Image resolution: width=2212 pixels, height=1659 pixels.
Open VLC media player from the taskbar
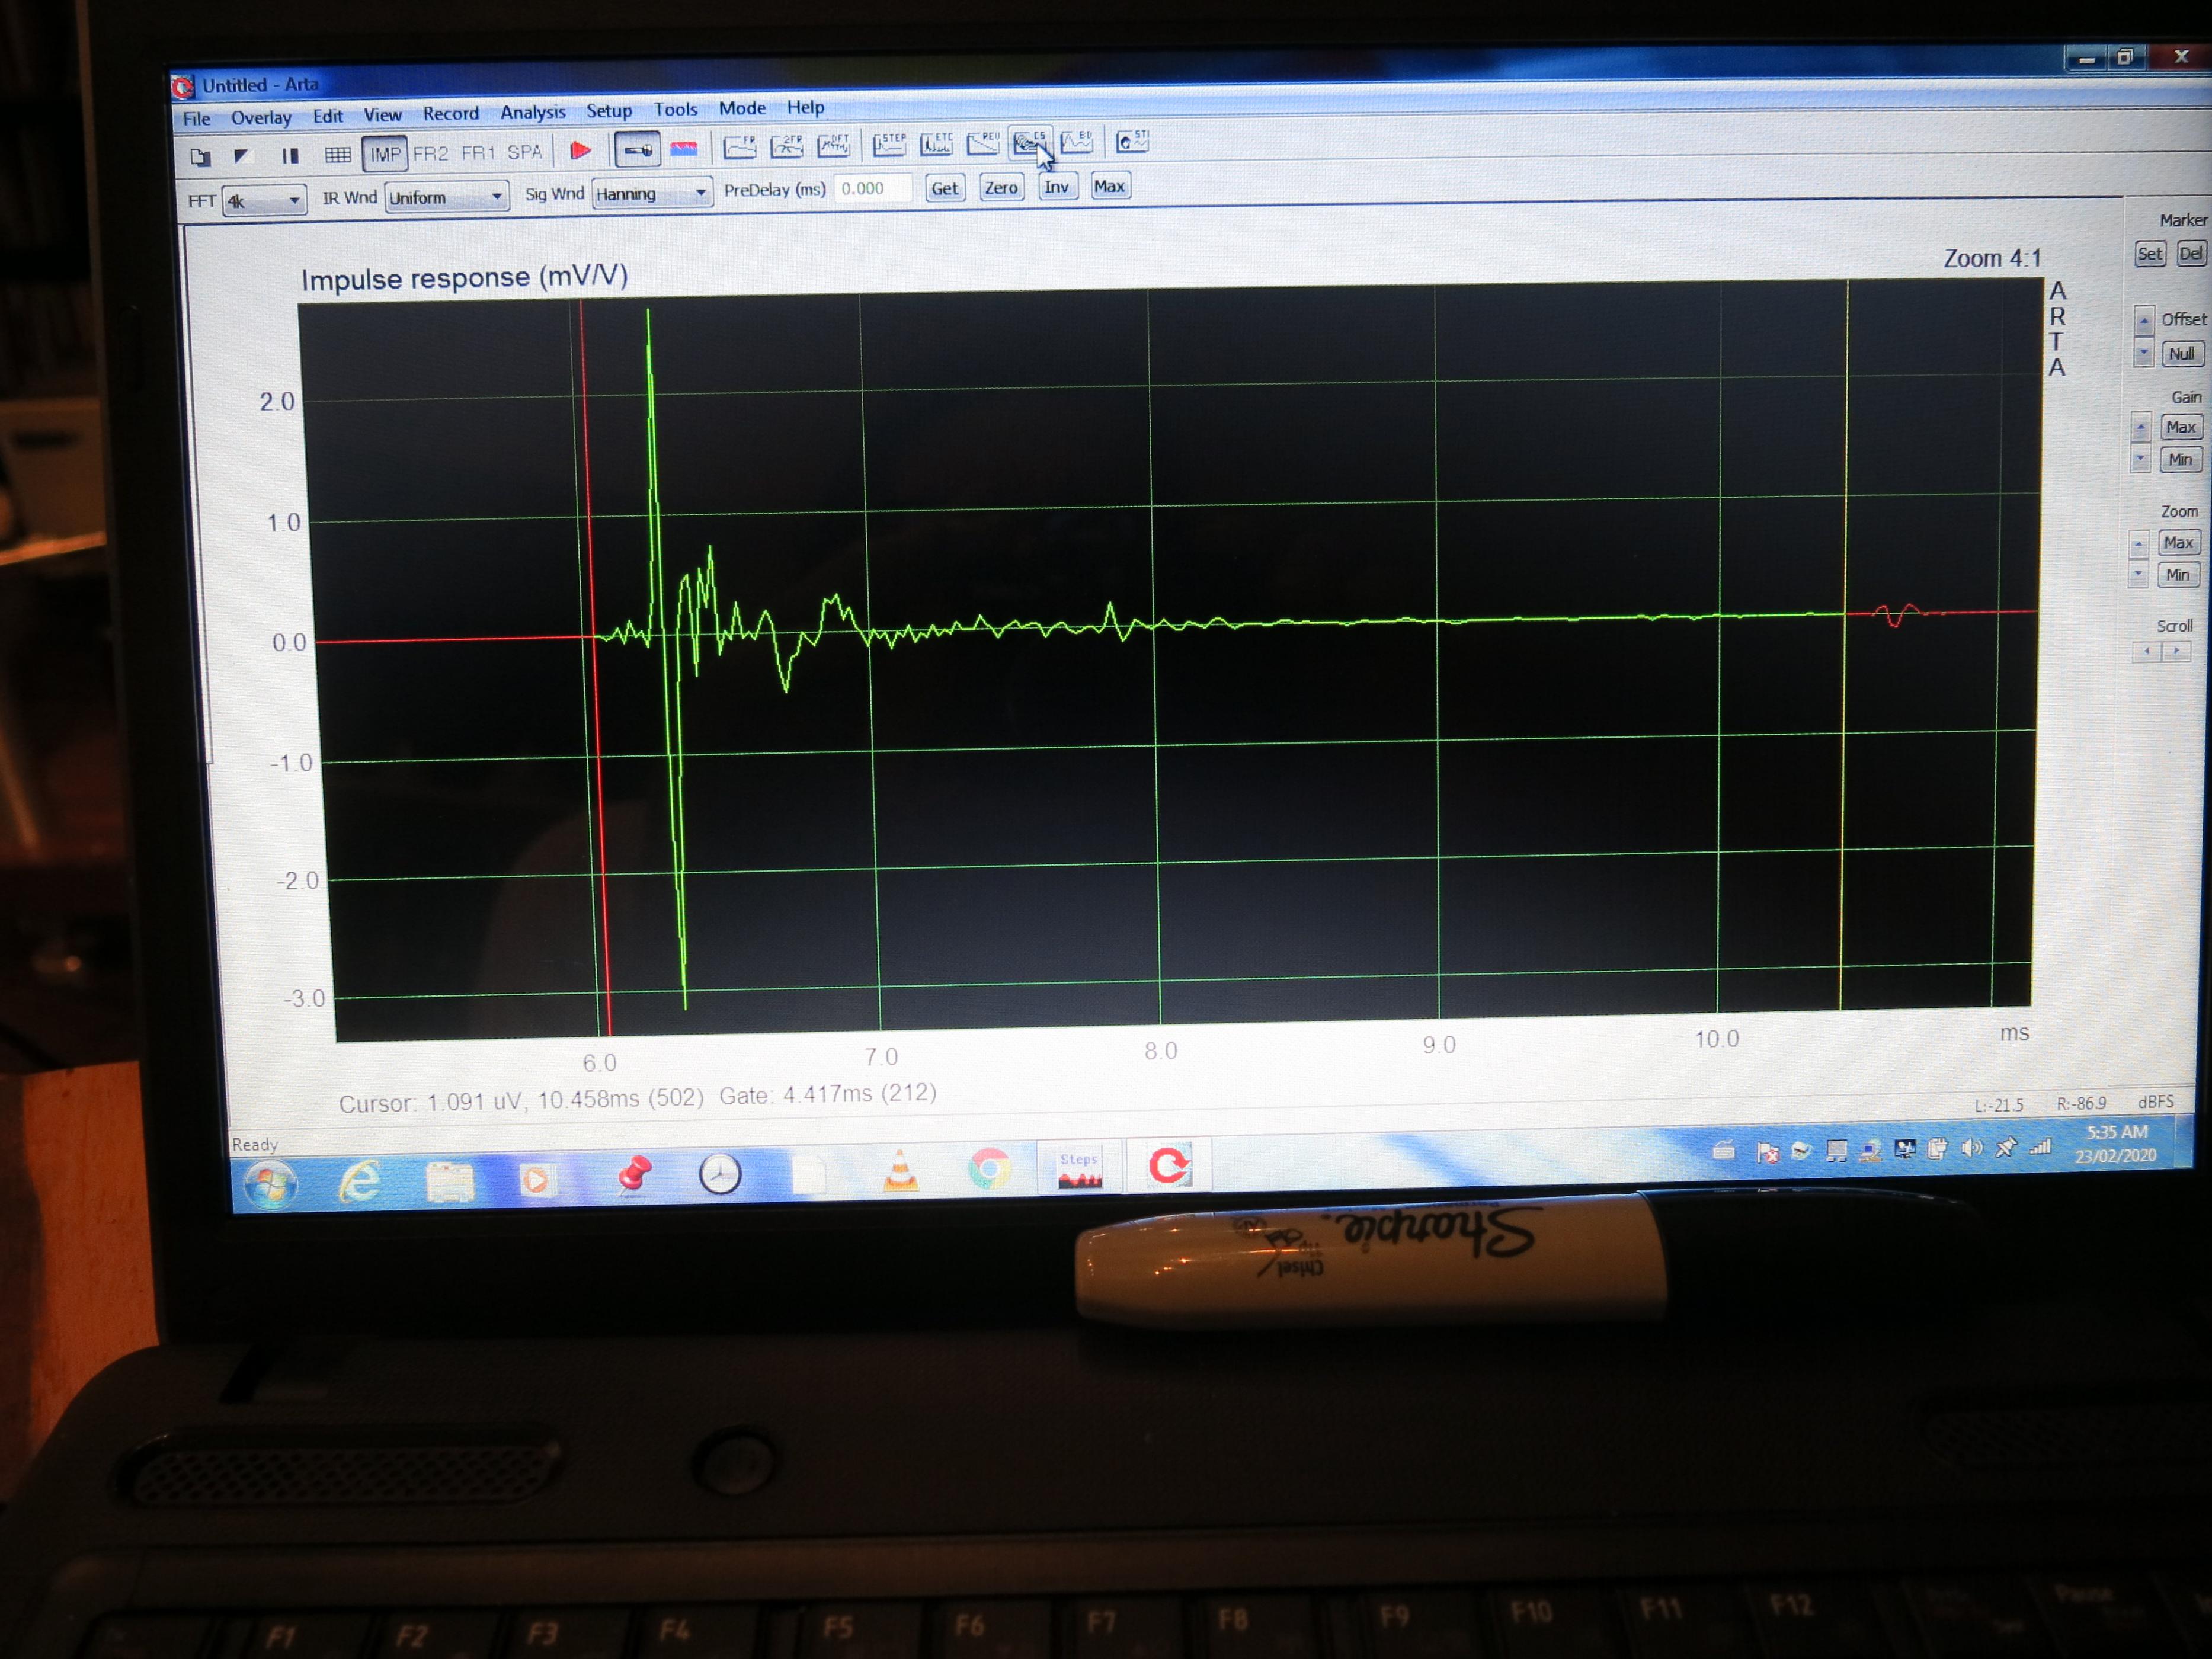[900, 1171]
